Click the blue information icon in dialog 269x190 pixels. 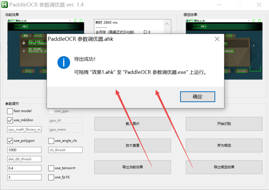tap(64, 63)
